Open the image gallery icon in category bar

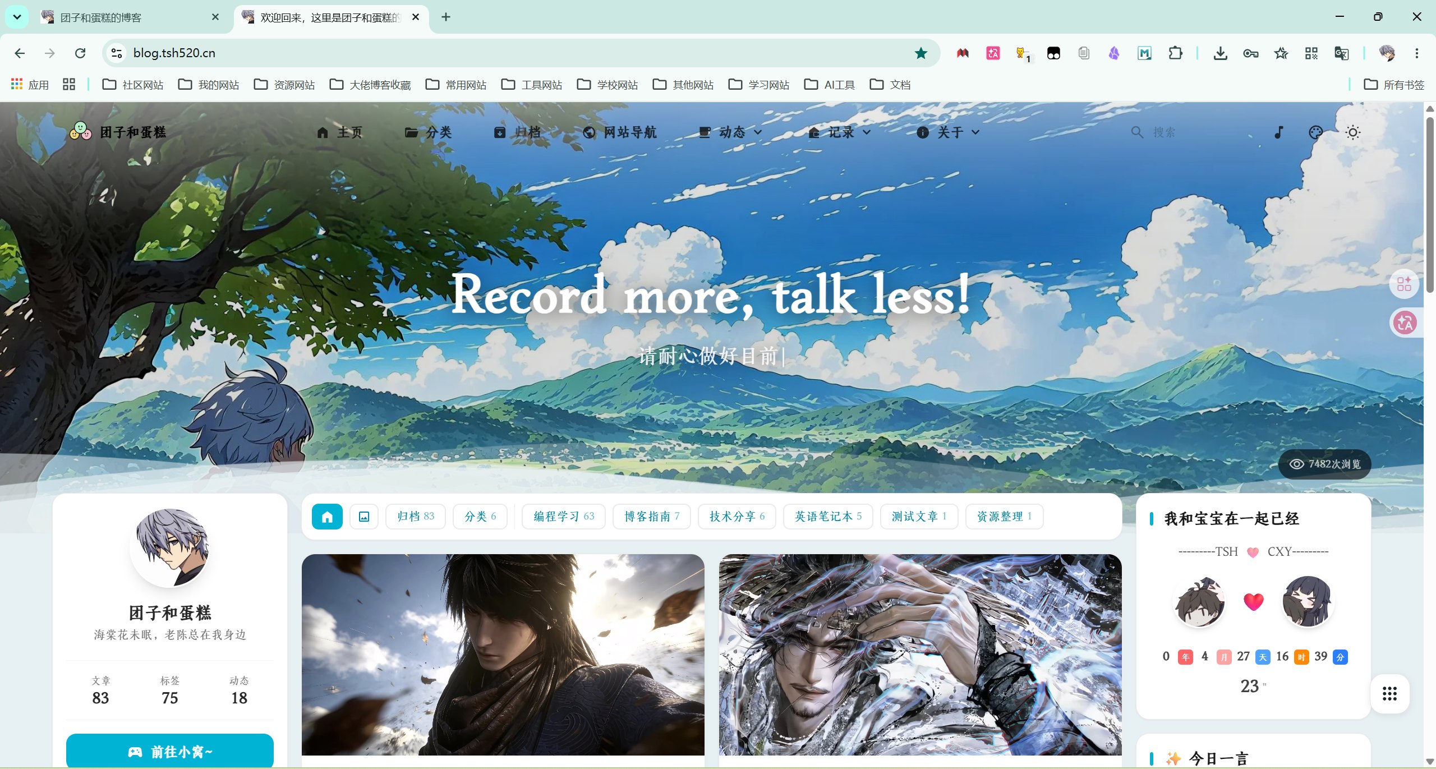tap(364, 516)
